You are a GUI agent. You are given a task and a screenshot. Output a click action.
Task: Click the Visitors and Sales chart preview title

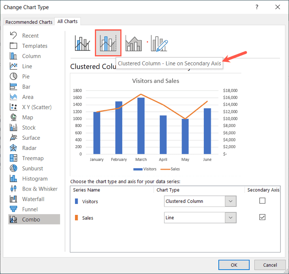[155, 81]
